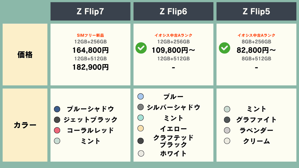Select the クリーム color swatch

tap(227, 141)
